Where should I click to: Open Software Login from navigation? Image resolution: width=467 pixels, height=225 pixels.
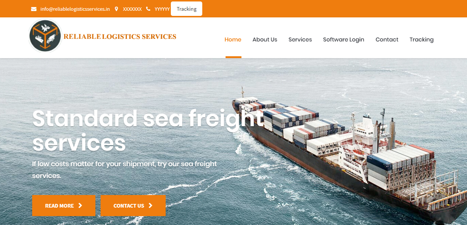coord(344,40)
